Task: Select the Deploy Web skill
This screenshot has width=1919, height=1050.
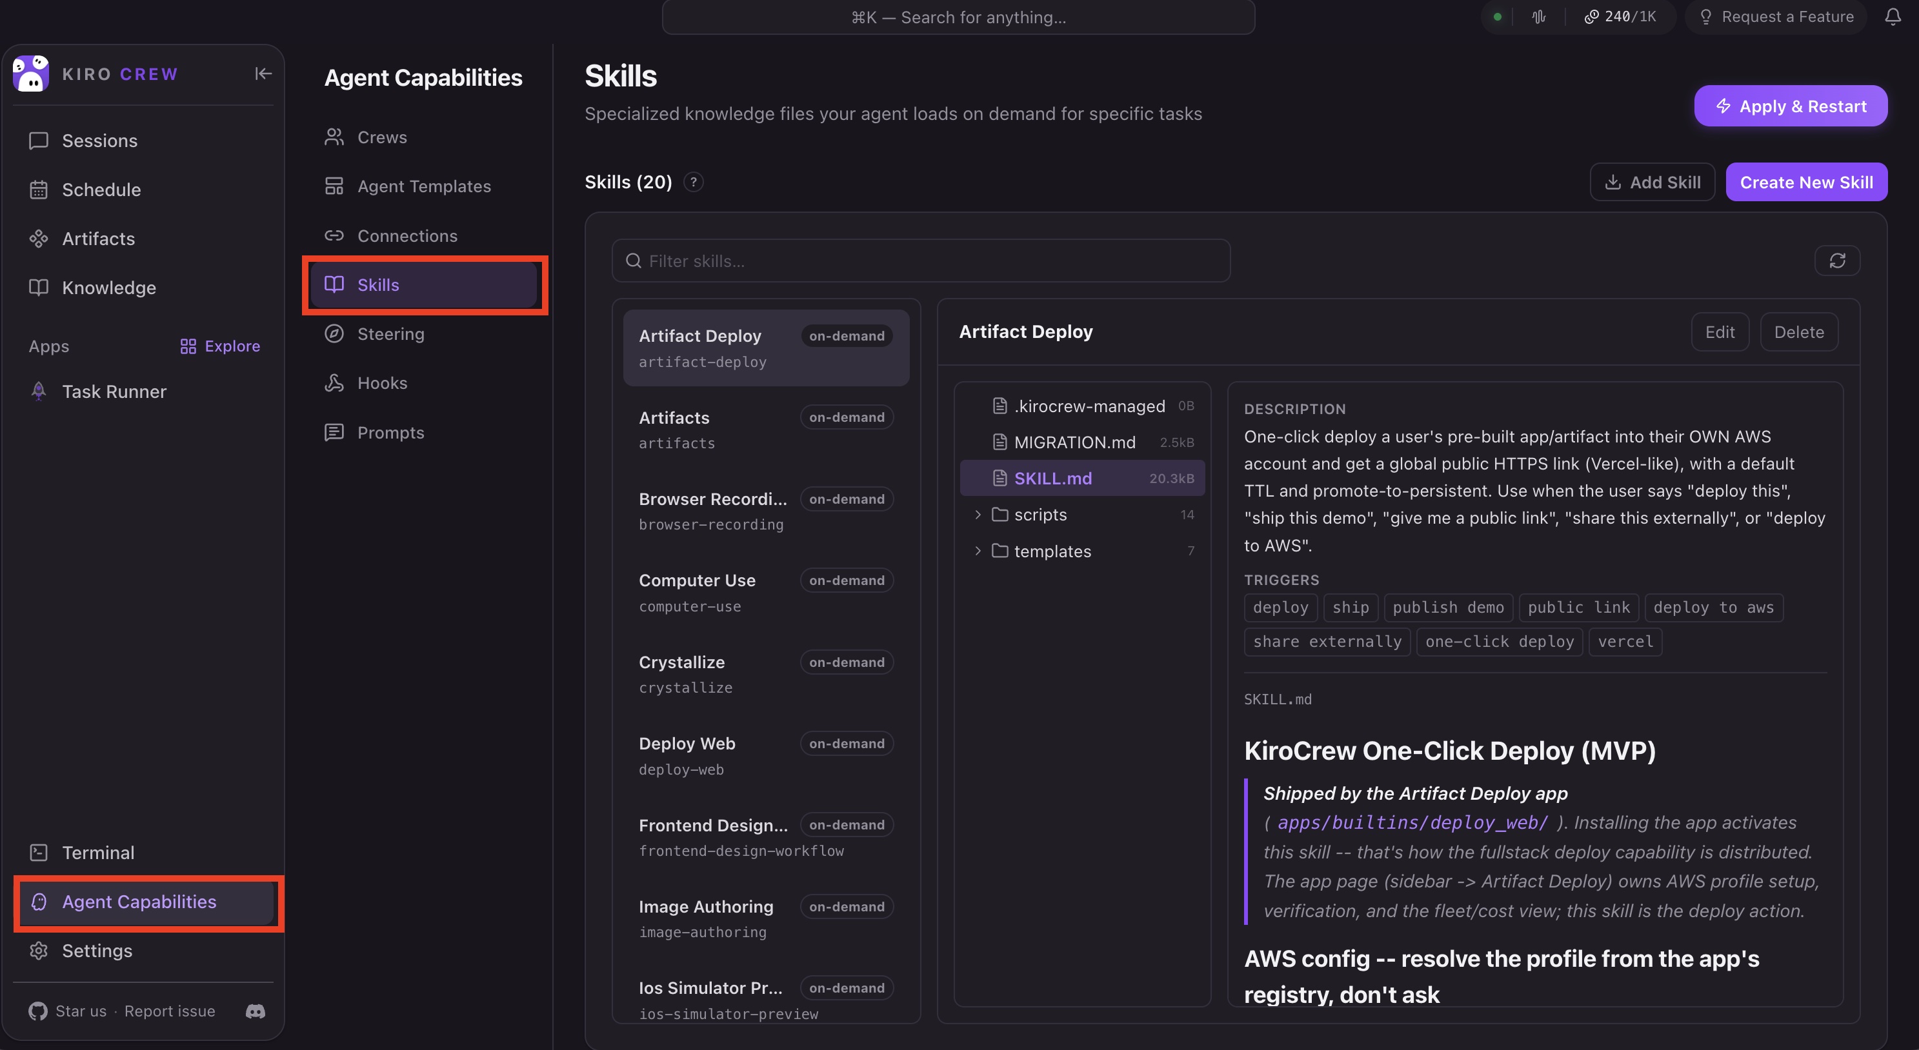Action: pyautogui.click(x=766, y=755)
